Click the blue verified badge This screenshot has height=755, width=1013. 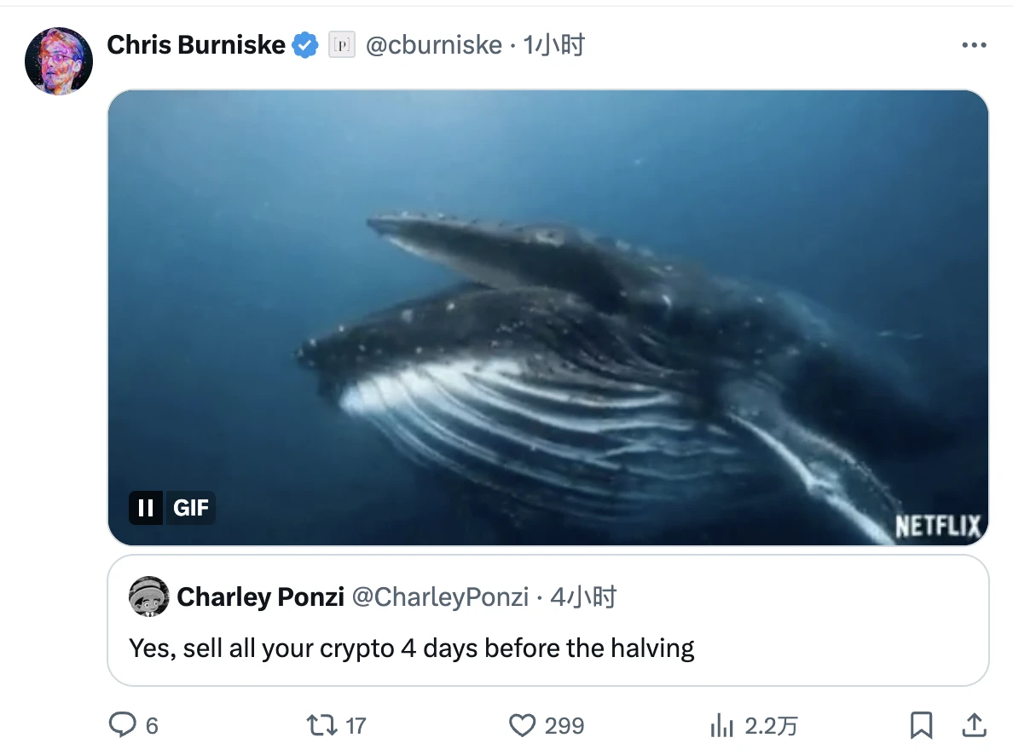tap(305, 45)
